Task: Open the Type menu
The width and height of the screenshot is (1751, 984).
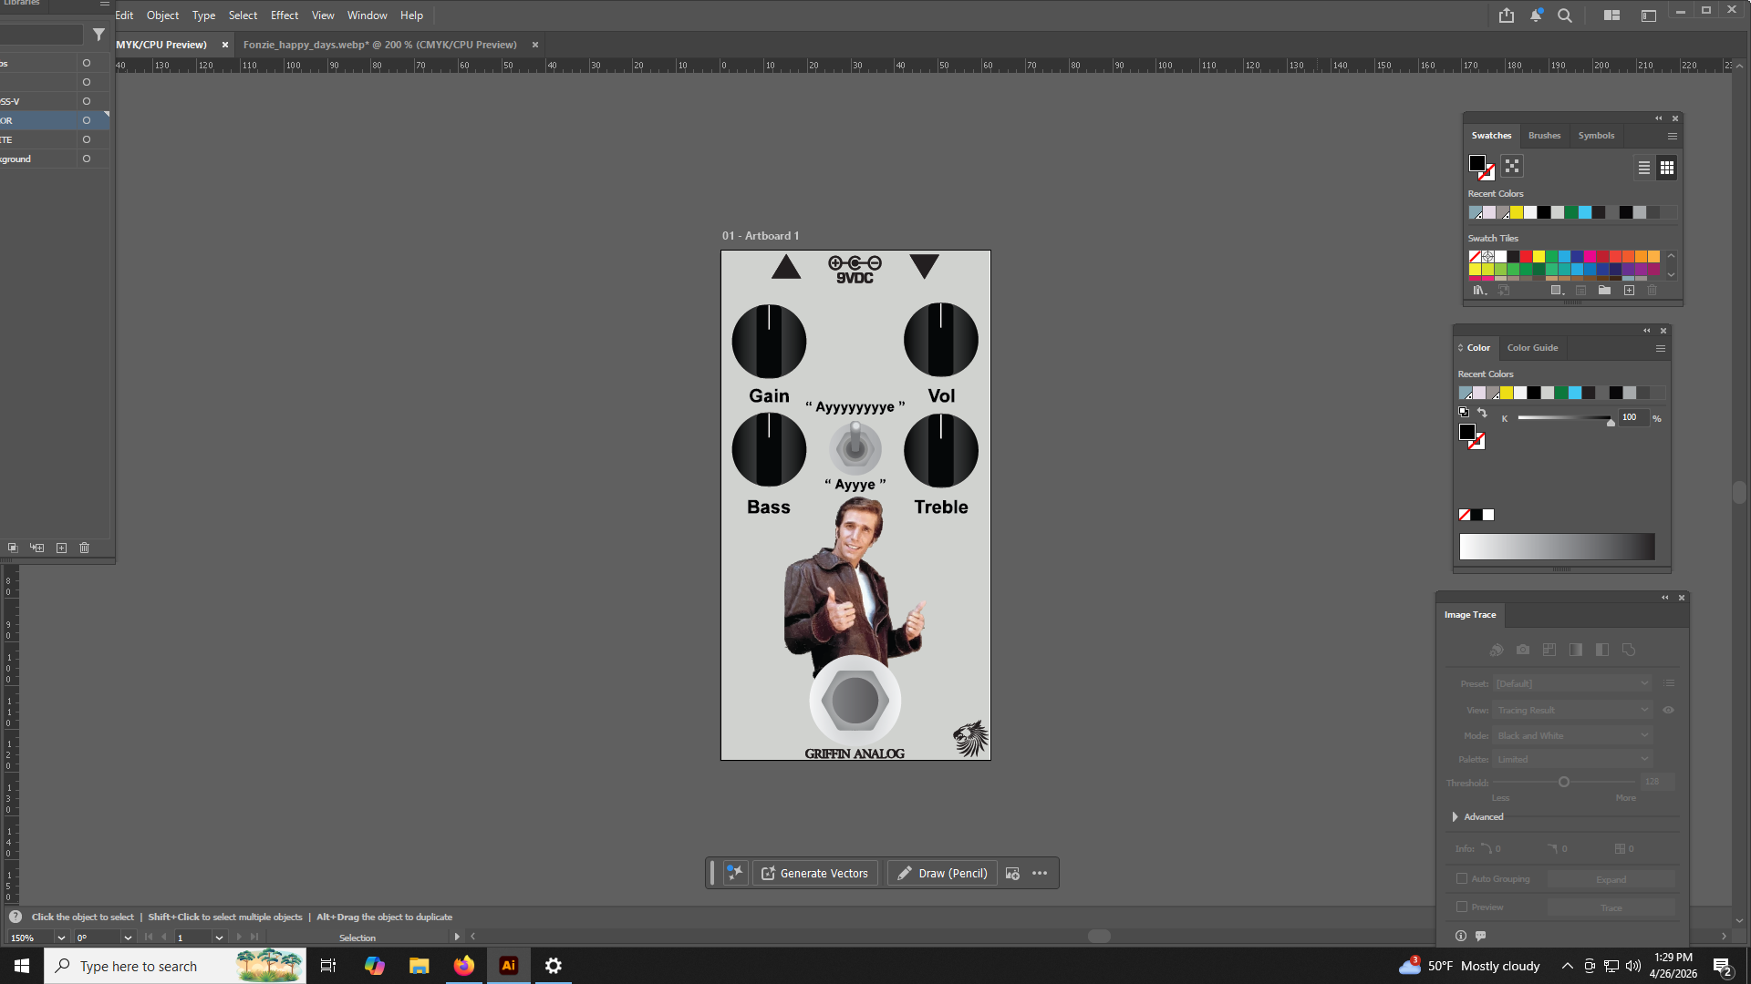Action: pos(203,15)
